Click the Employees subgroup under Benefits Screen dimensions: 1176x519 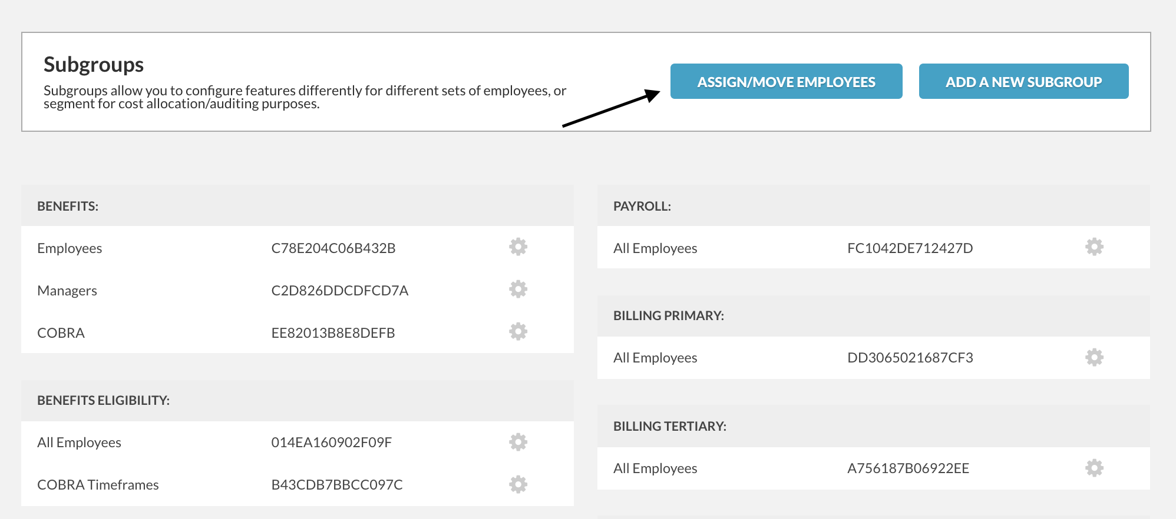click(70, 248)
